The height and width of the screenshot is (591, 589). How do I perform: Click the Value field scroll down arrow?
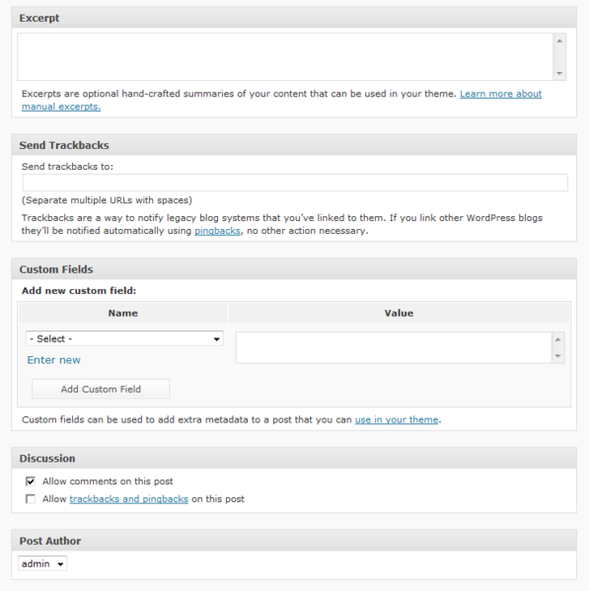click(x=558, y=356)
